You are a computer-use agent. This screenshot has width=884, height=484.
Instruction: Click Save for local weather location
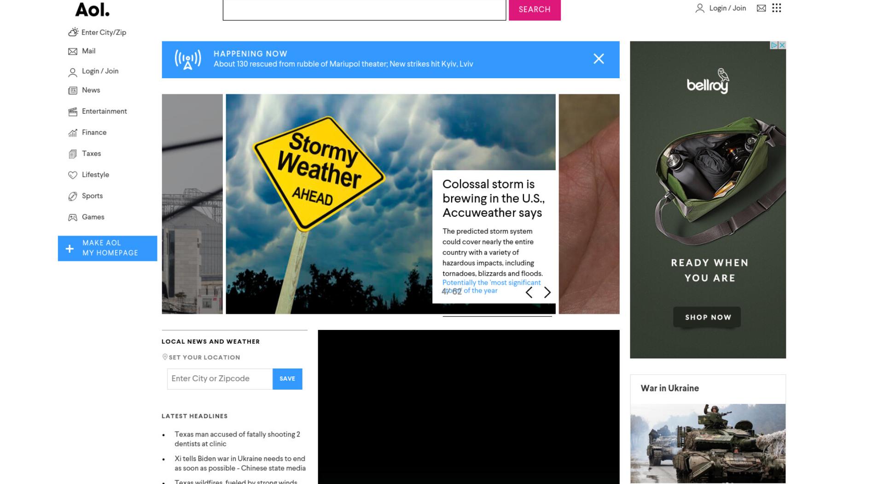tap(287, 379)
